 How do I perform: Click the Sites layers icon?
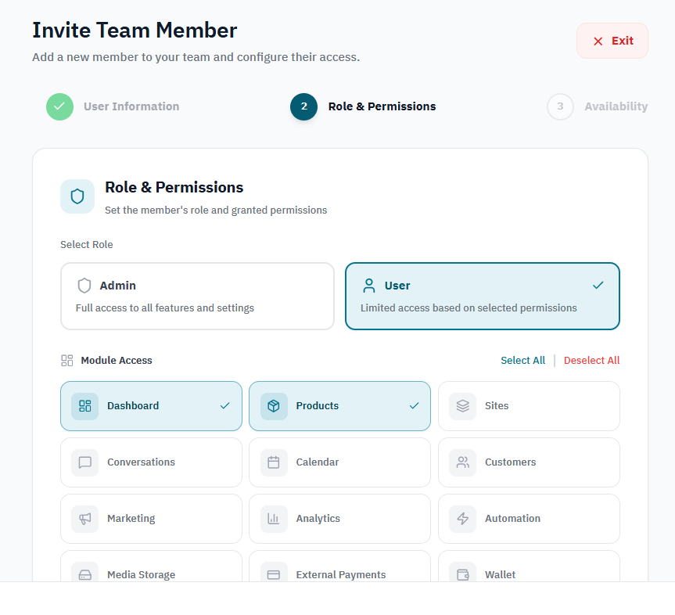[x=462, y=405]
